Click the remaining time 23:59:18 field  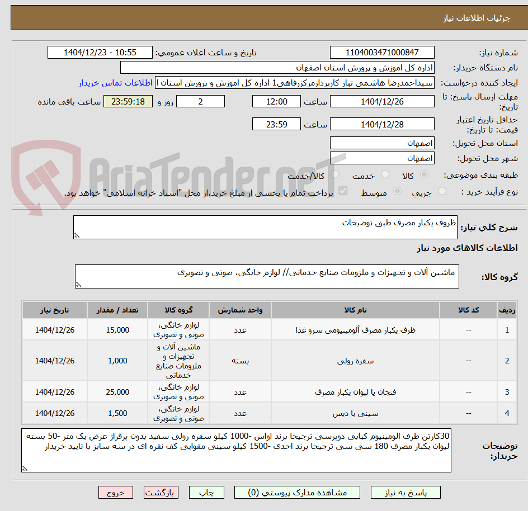pyautogui.click(x=128, y=101)
